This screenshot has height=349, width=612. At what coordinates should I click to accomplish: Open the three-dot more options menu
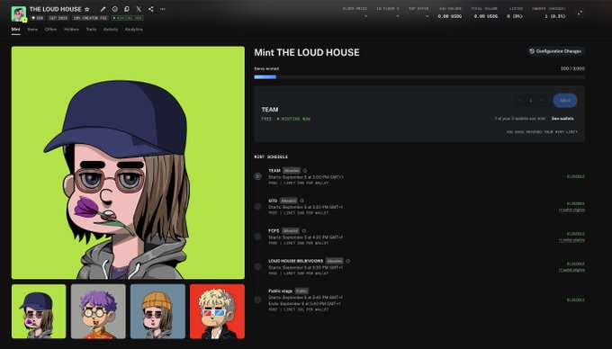(x=163, y=9)
